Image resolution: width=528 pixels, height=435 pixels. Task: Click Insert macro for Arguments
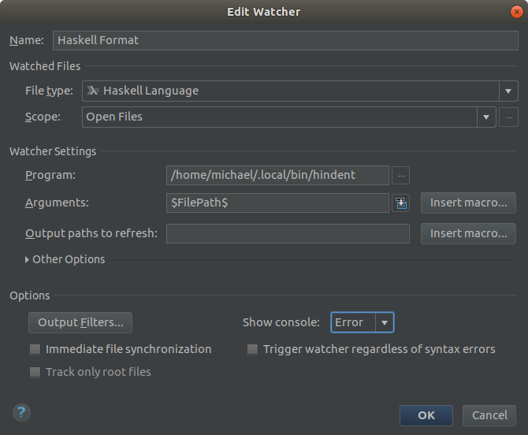point(468,203)
